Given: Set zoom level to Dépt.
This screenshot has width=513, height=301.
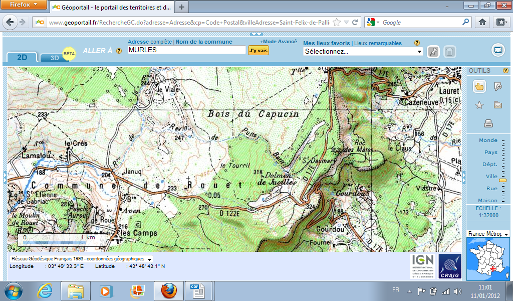Looking at the screenshot, I should tap(490, 164).
